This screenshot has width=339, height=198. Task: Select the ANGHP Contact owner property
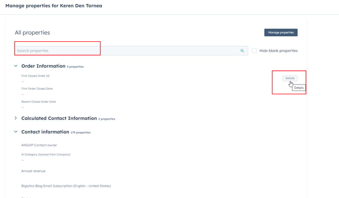click(x=39, y=145)
